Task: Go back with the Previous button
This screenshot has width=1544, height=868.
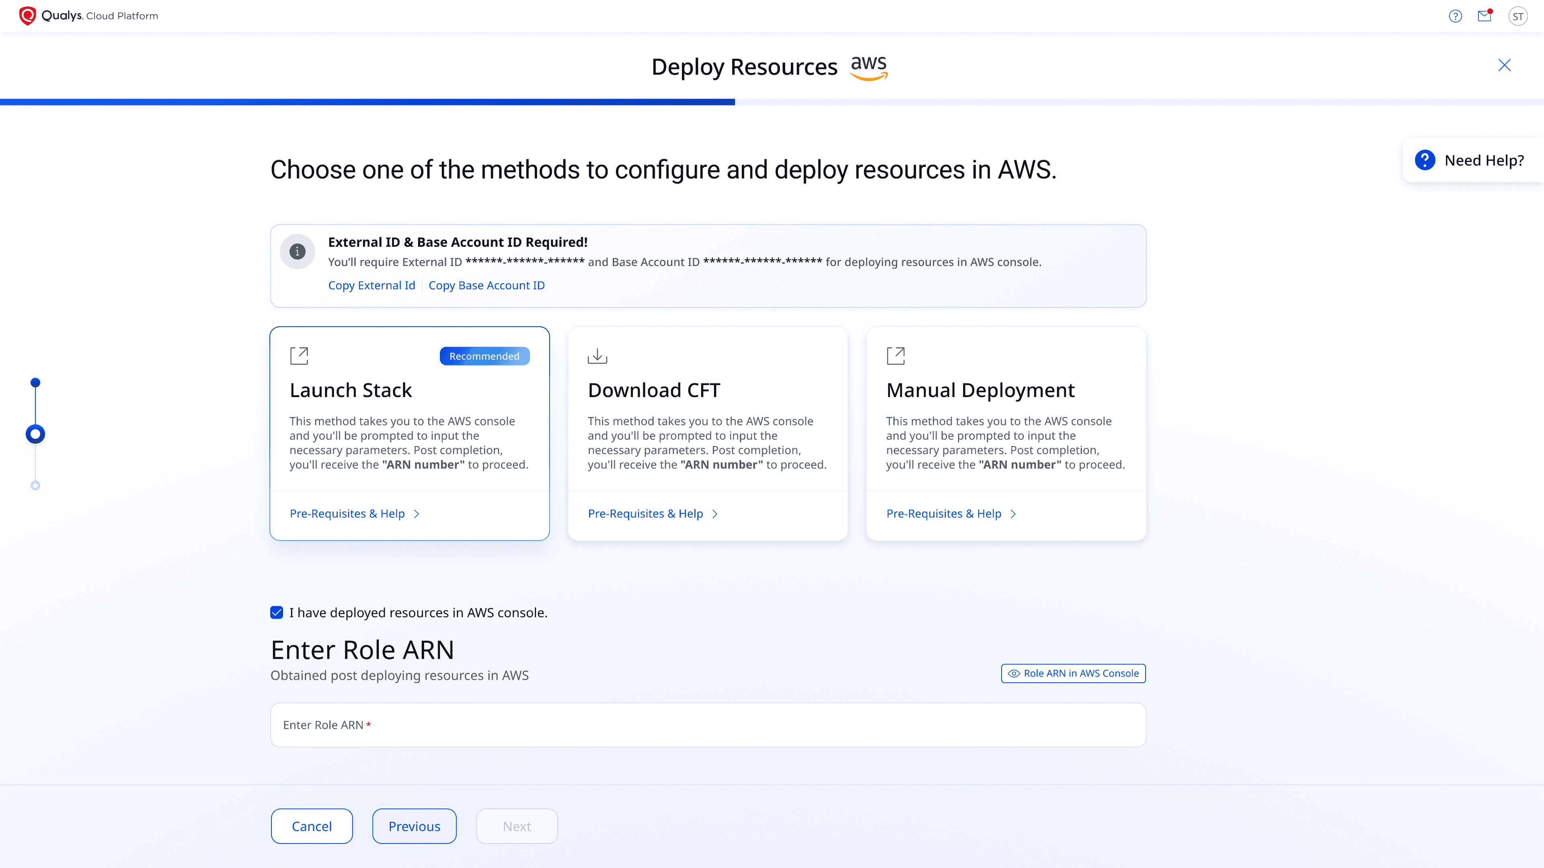Action: click(414, 826)
